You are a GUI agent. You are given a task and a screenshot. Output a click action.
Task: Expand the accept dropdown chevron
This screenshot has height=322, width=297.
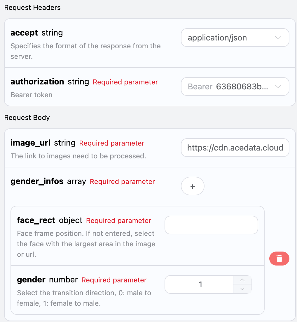point(278,38)
